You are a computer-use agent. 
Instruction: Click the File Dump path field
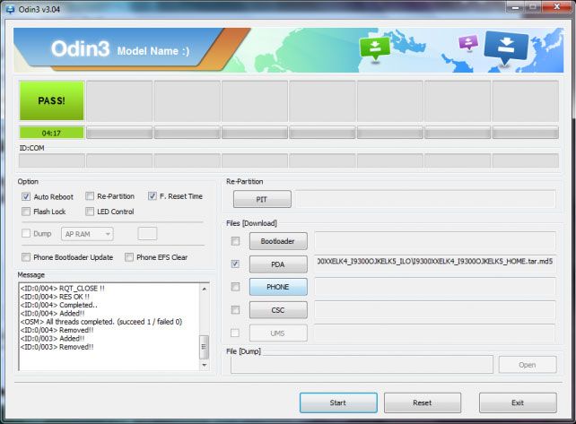(x=362, y=365)
